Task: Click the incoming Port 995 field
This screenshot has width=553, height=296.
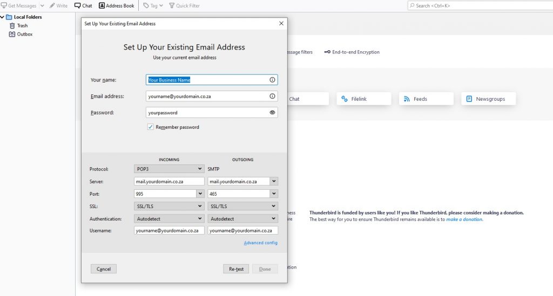Action: (165, 194)
